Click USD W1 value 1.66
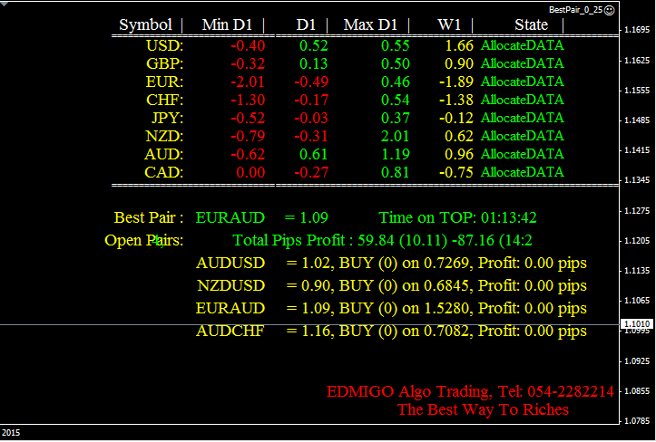The image size is (656, 442). [459, 45]
